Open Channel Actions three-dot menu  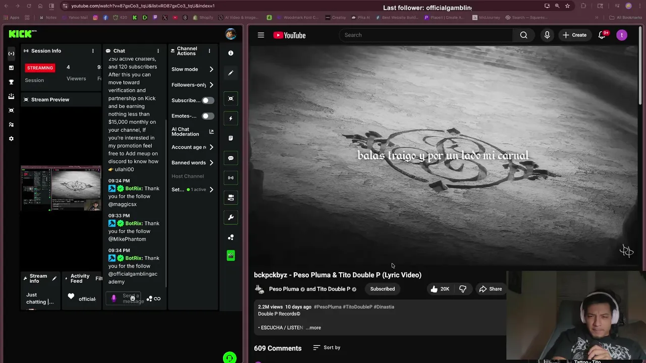(209, 51)
